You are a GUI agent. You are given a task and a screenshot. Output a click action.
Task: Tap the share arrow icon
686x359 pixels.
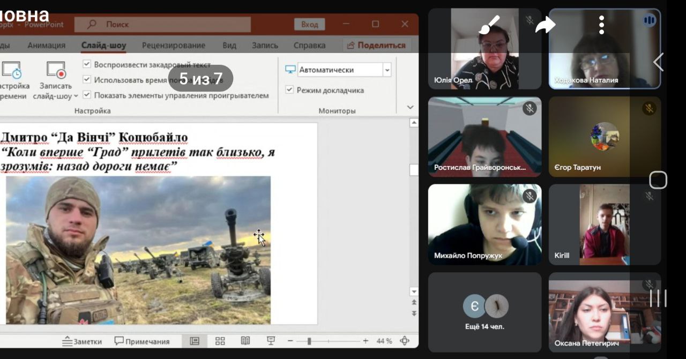[x=545, y=25]
